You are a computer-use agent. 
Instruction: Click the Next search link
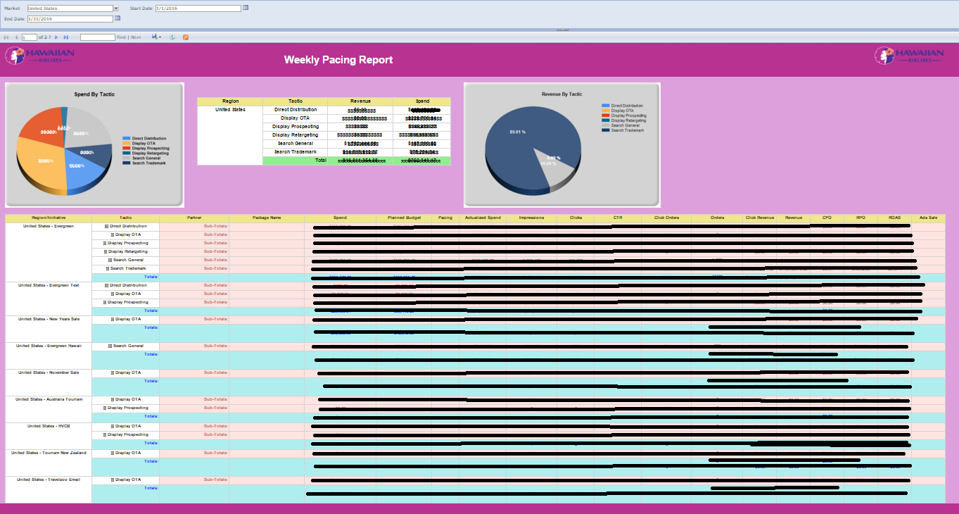click(x=136, y=37)
